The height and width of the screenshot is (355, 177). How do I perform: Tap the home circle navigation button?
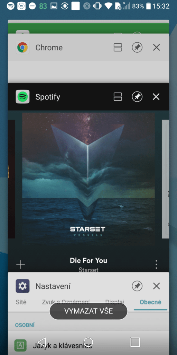(88, 342)
